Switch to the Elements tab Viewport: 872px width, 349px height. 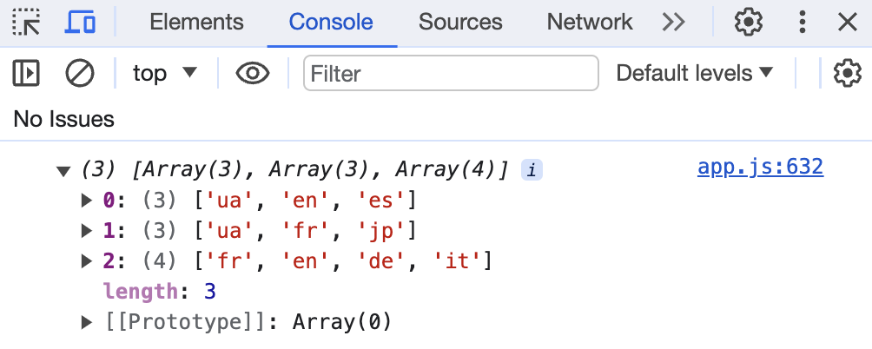[196, 23]
